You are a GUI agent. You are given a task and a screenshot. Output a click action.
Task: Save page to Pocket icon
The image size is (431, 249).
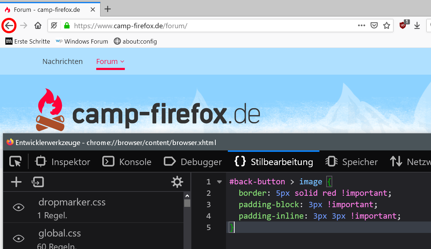[x=374, y=25]
